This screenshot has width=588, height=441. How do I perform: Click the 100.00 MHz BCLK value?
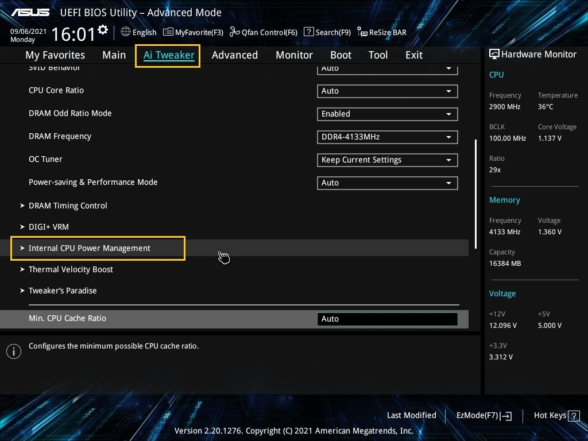508,138
